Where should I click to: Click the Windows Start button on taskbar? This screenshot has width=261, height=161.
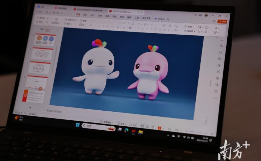point(77,125)
